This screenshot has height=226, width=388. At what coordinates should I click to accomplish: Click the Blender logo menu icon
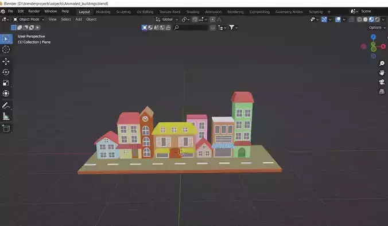[x=3, y=11]
